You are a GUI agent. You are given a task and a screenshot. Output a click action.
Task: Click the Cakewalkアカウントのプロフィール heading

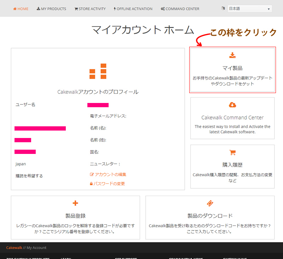[x=98, y=92]
